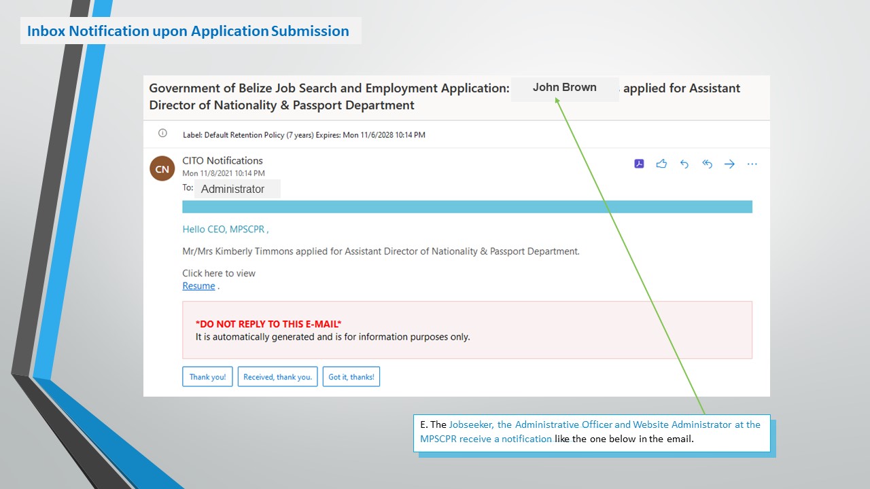Choose the "Got it, thanks!" suggested reply
Image resolution: width=870 pixels, height=489 pixels.
(351, 377)
